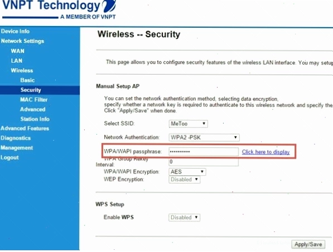Open the Management section
This screenshot has height=252, width=333.
(17, 148)
